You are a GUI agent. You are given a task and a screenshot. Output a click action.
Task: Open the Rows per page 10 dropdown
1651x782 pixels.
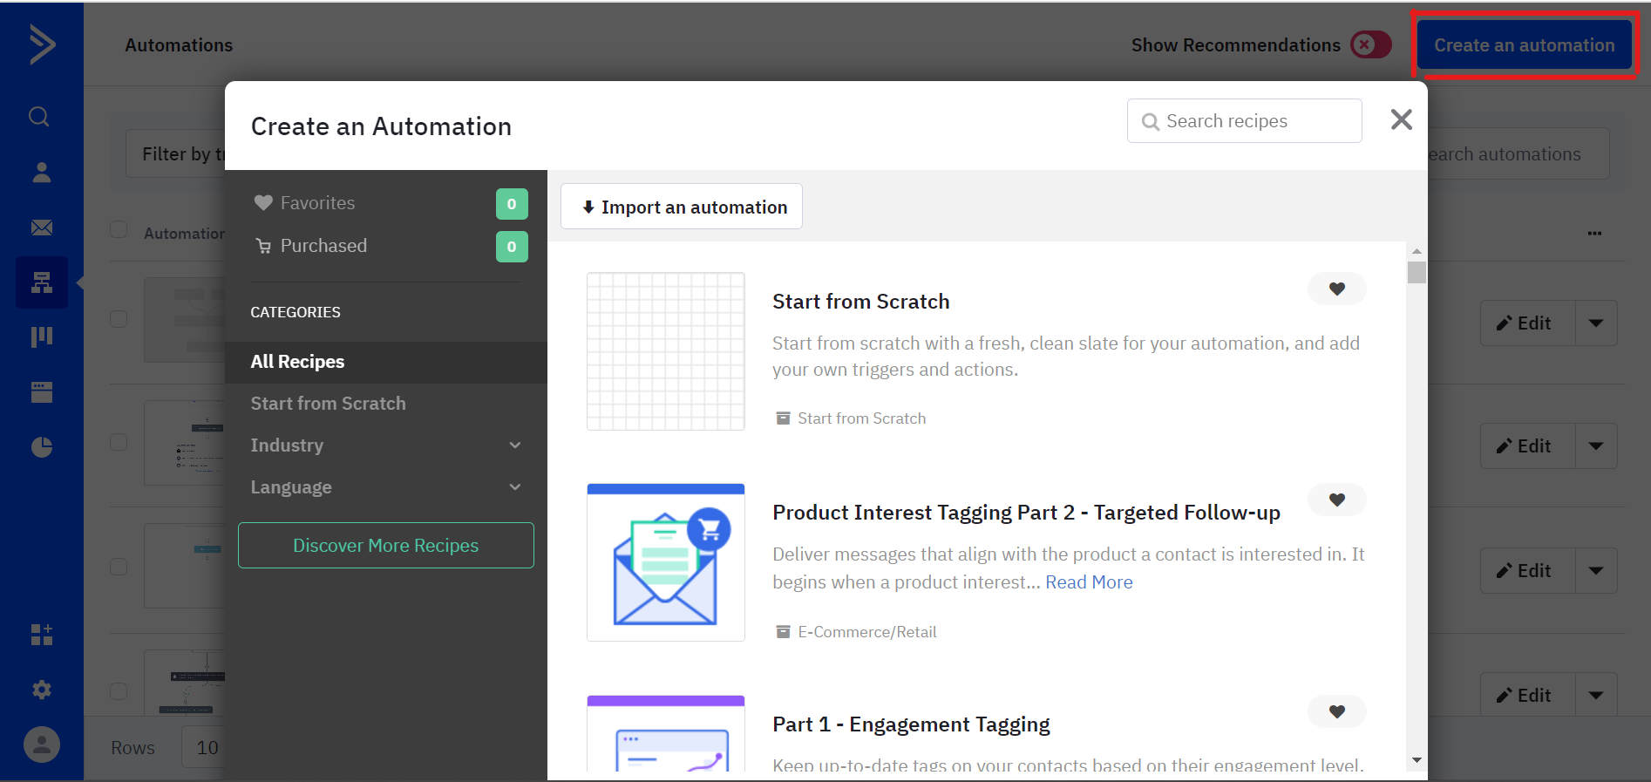203,747
